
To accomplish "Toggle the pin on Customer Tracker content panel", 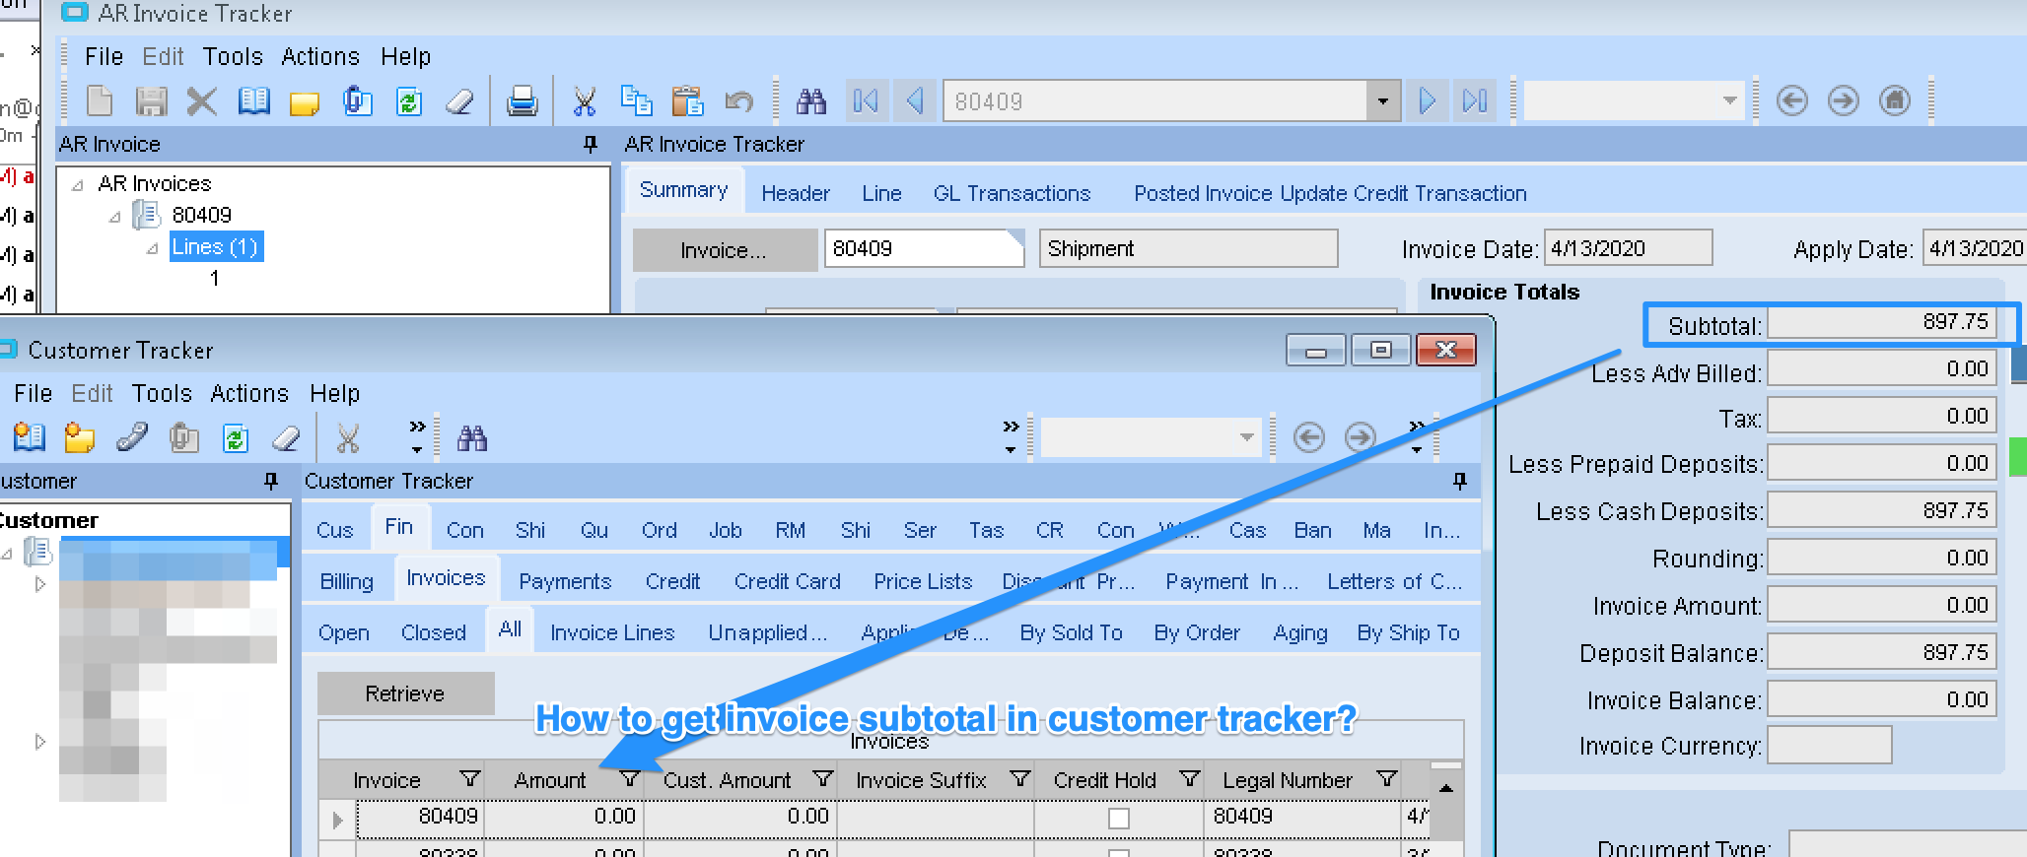I will pyautogui.click(x=1460, y=481).
